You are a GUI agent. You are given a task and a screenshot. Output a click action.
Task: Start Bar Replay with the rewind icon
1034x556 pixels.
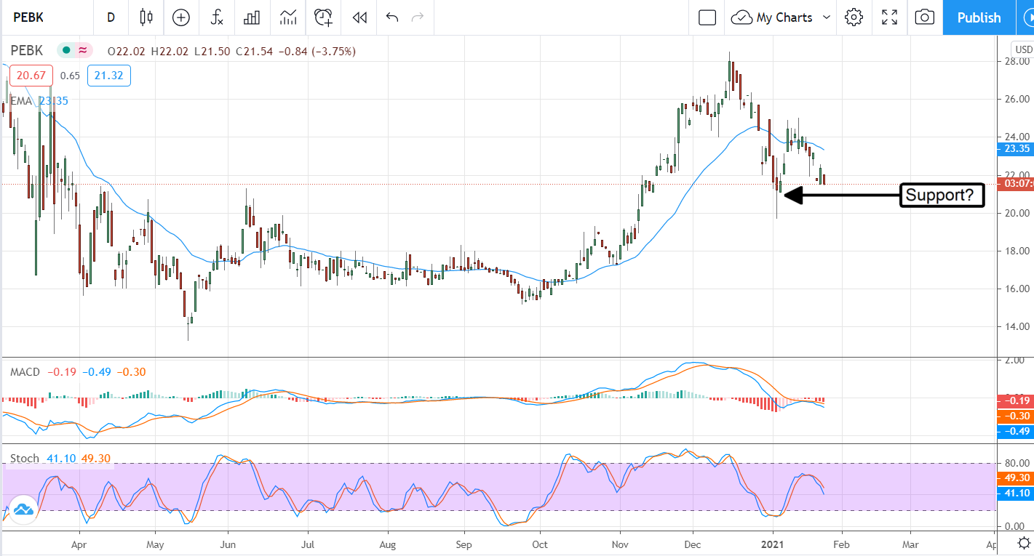(x=358, y=17)
